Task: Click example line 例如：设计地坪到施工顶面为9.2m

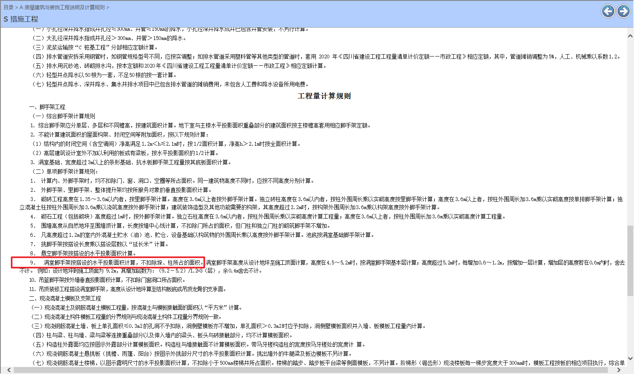Action: click(x=150, y=271)
